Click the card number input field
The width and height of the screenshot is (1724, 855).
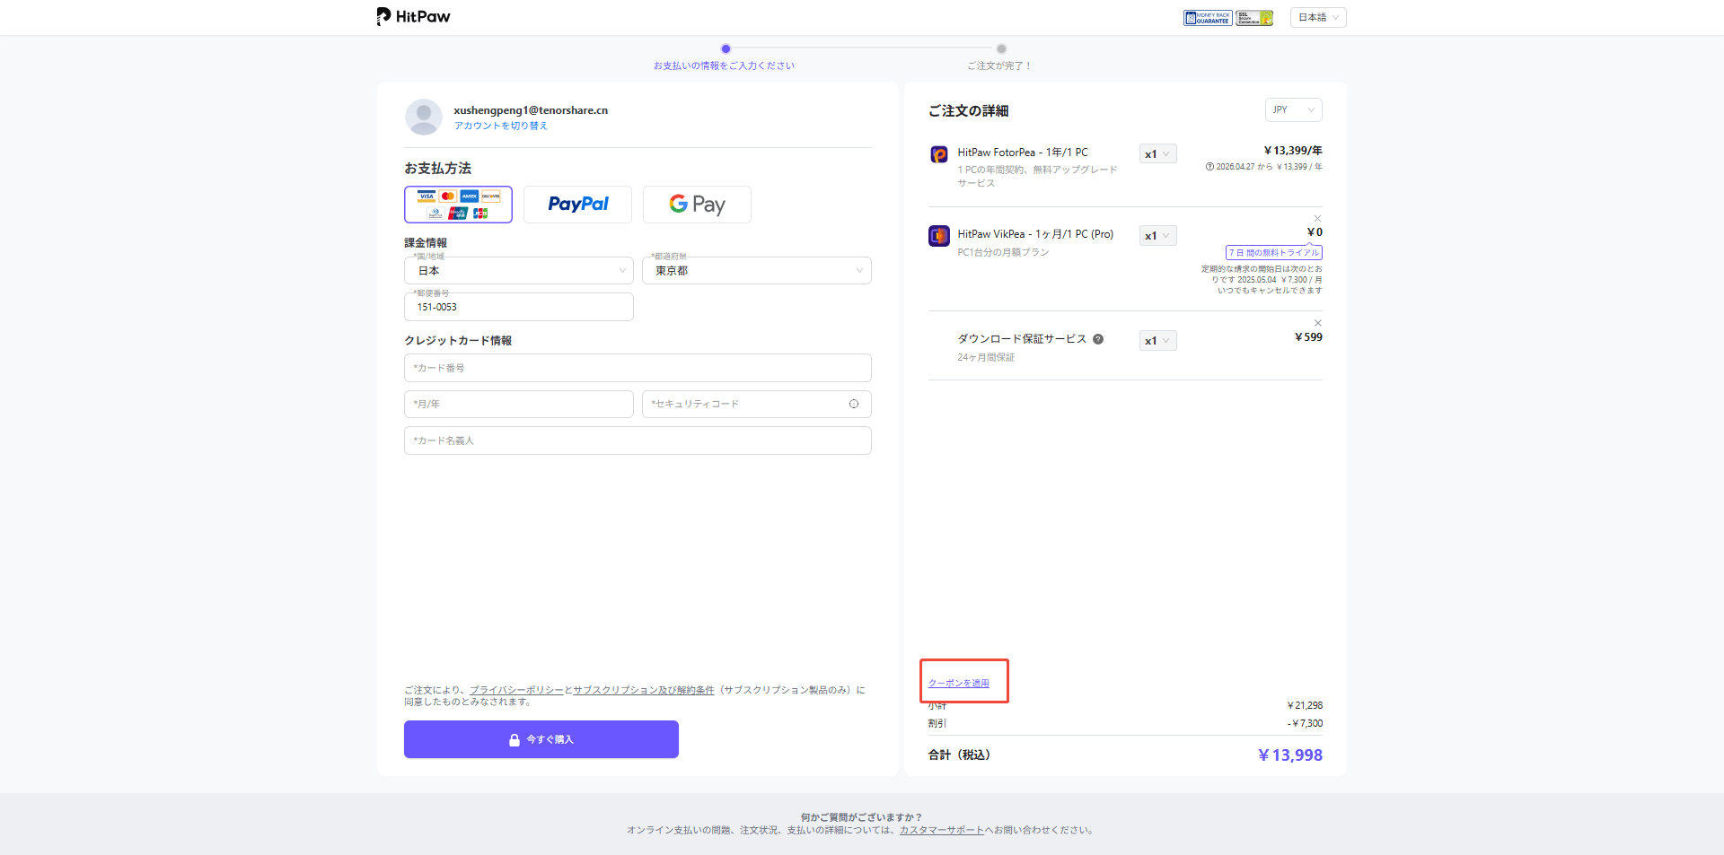click(x=638, y=368)
